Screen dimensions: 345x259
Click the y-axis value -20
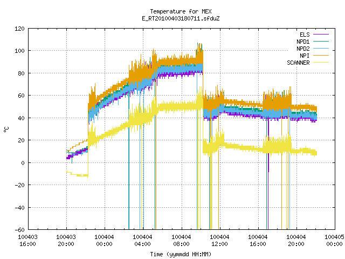[x=19, y=185]
